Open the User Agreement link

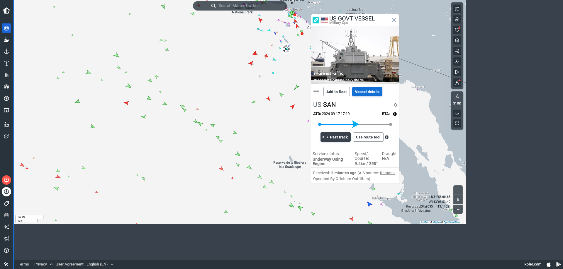tap(69, 264)
